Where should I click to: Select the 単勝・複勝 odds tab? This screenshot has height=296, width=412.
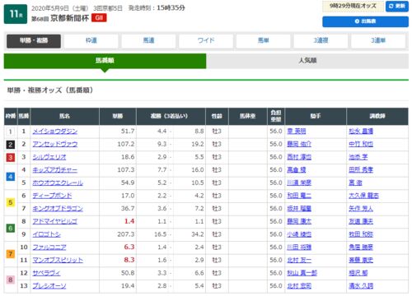pos(34,41)
